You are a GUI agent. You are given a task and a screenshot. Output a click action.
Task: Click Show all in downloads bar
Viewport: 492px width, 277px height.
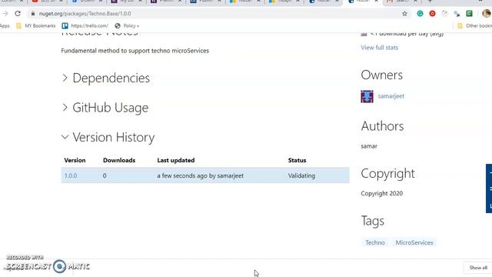(478, 268)
